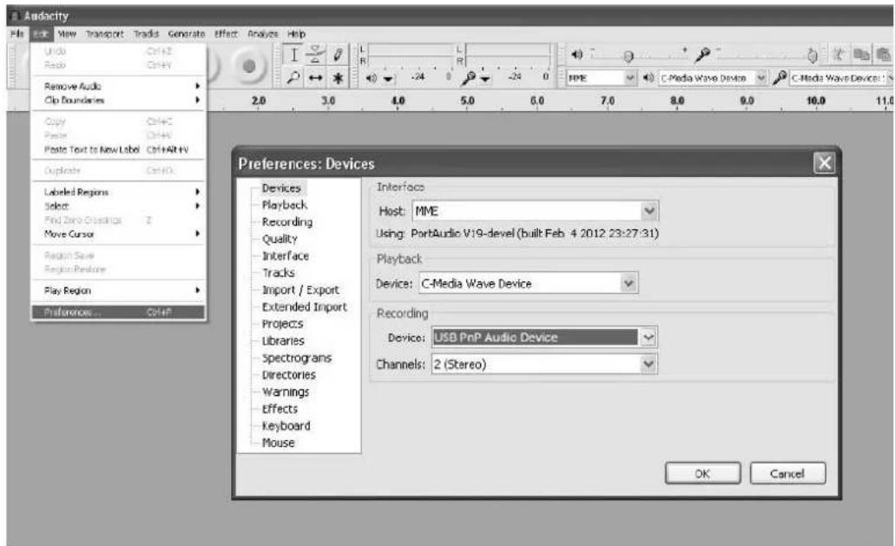Open the Help menu
The image size is (895, 546).
coord(296,34)
